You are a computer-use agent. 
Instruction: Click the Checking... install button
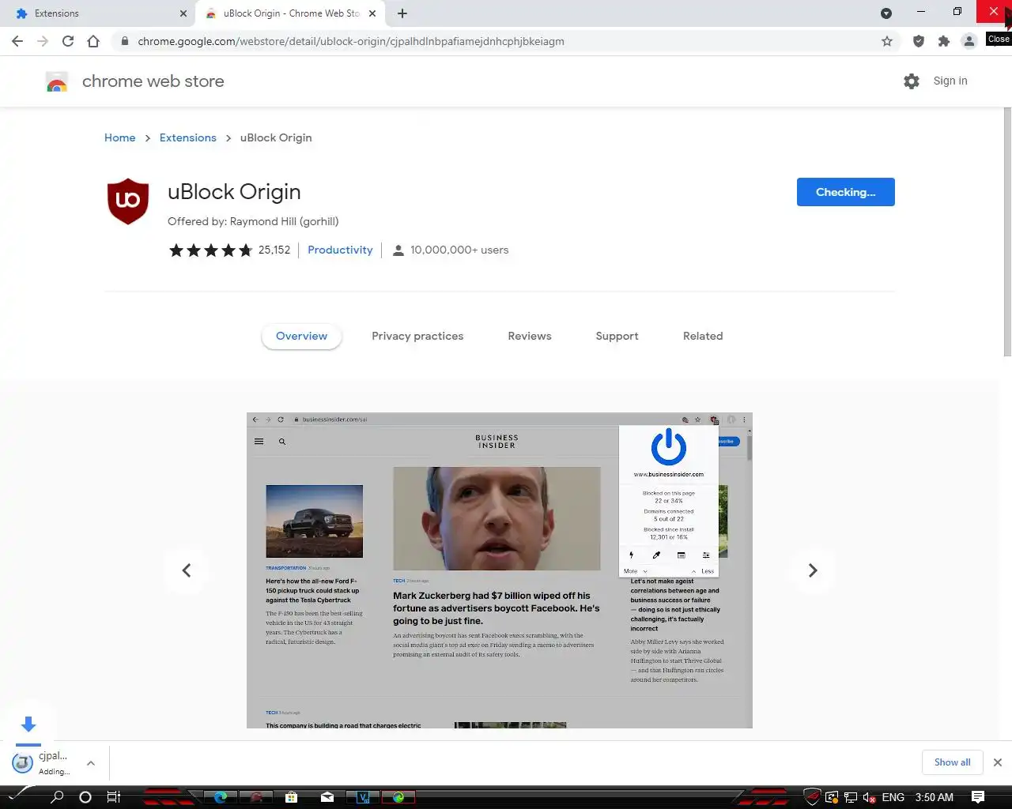click(x=846, y=192)
